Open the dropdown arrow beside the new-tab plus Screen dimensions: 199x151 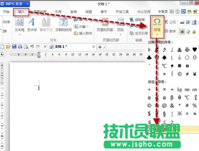[105, 47]
